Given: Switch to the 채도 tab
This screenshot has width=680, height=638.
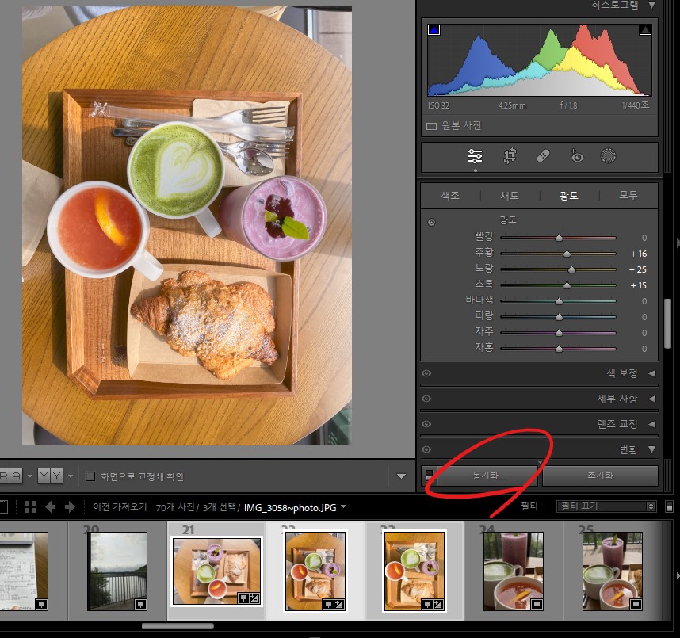Looking at the screenshot, I should (x=509, y=195).
